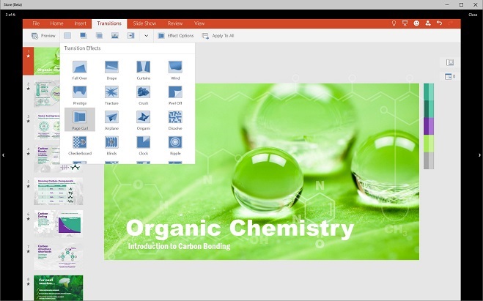483x301 pixels.
Task: Click the Close link in viewer
Action: pyautogui.click(x=473, y=15)
